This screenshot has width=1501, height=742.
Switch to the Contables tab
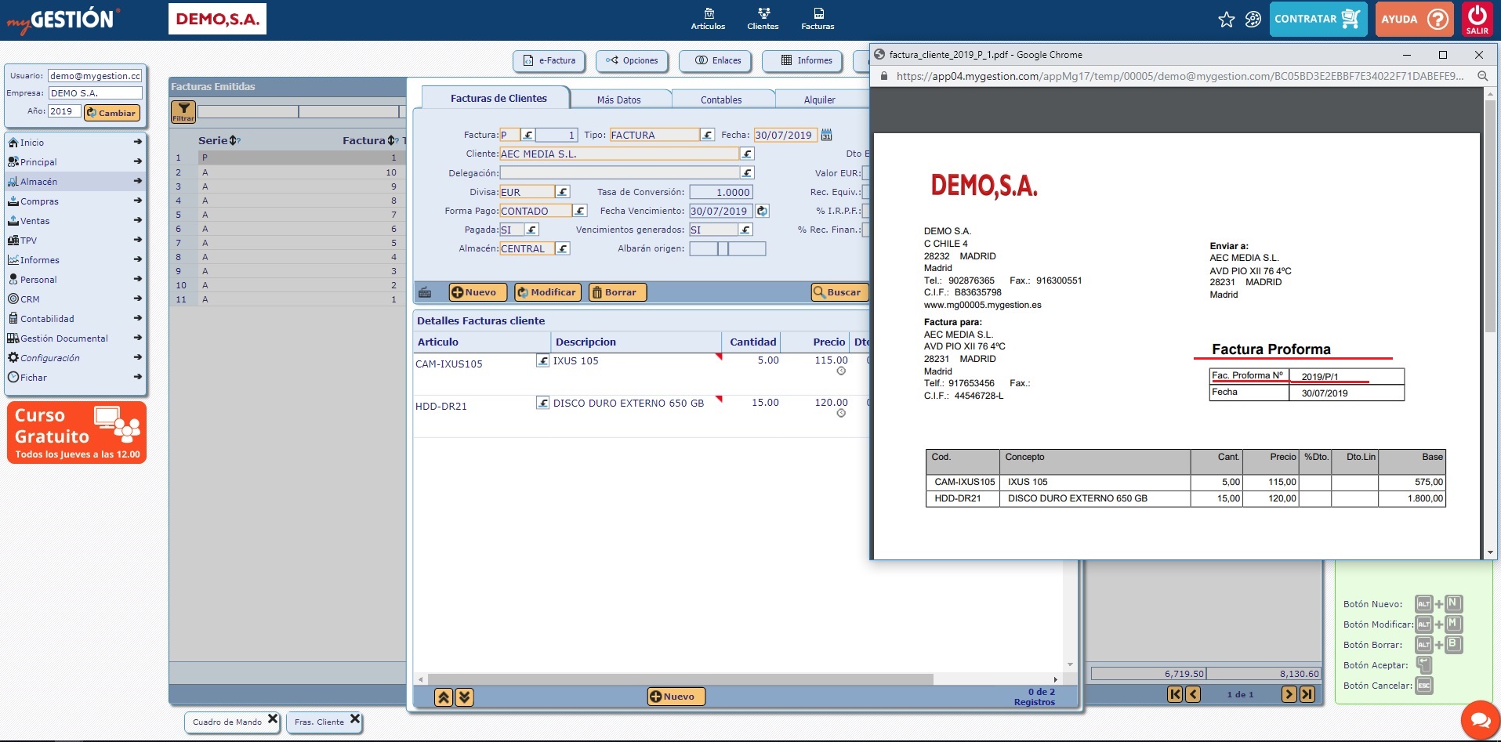pyautogui.click(x=720, y=100)
